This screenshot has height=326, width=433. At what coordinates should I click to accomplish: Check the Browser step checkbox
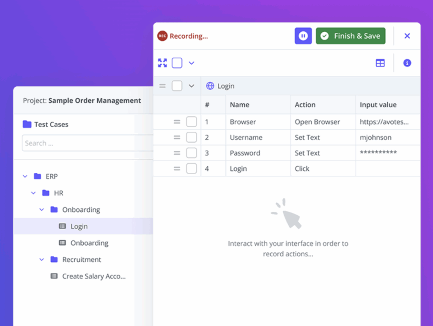[x=192, y=122]
